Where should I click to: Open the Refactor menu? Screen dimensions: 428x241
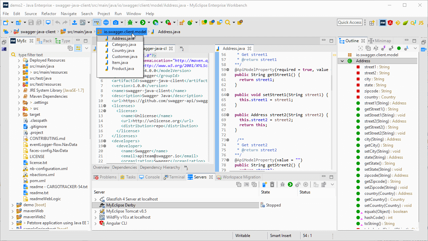point(49,14)
